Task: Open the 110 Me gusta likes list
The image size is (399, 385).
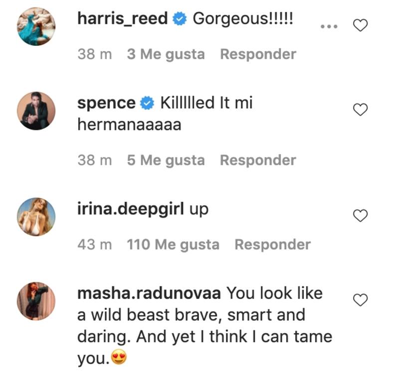Action: tap(173, 245)
